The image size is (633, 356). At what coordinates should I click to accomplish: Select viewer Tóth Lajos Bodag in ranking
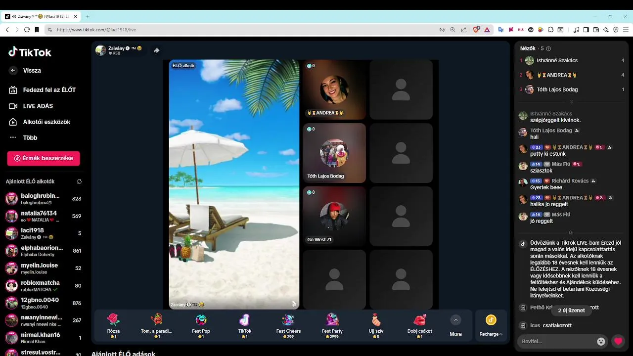pos(573,89)
